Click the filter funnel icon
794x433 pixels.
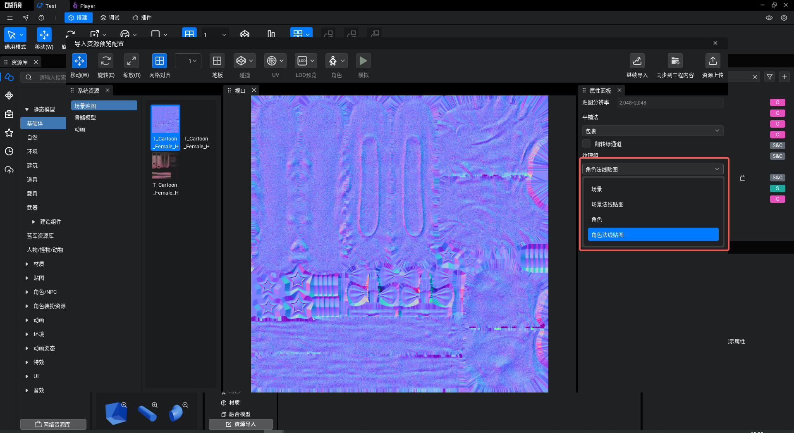click(x=770, y=77)
